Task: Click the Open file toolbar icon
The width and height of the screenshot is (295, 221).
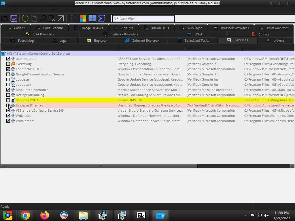Action: tap(5, 18)
